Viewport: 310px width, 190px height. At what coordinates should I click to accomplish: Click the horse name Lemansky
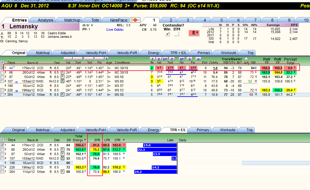[23, 26]
